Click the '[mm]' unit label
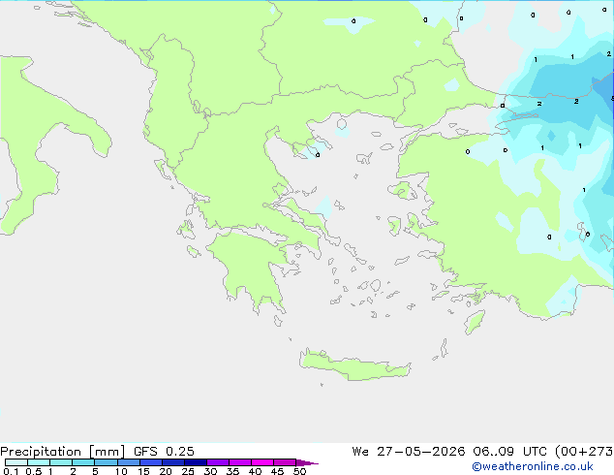The width and height of the screenshot is (614, 475). point(107,452)
